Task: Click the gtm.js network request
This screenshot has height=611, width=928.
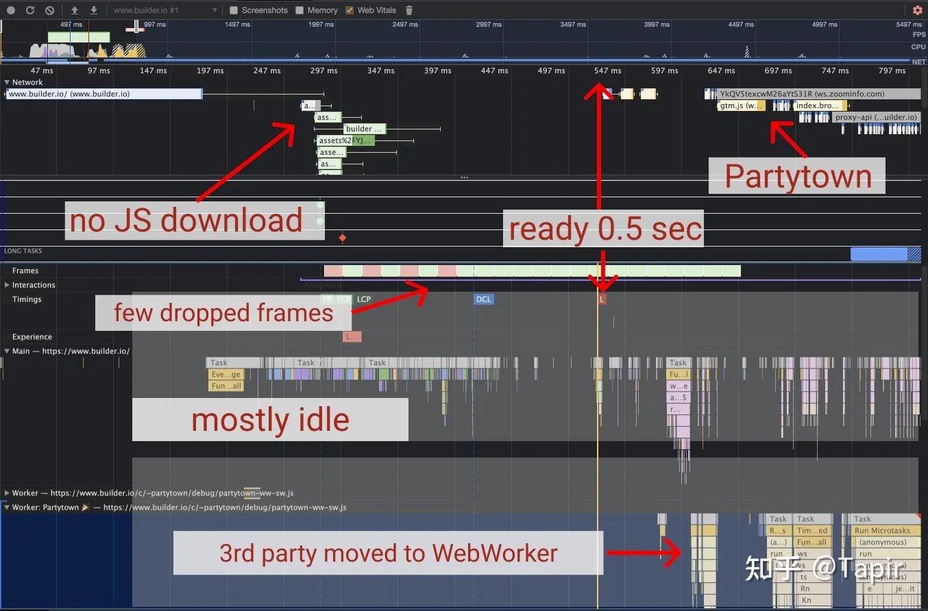Action: tap(740, 105)
